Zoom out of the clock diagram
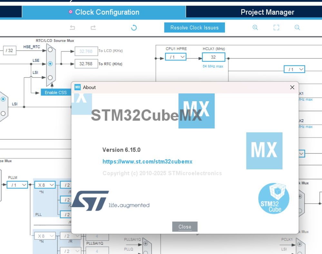This screenshot has width=322, height=254. click(297, 27)
